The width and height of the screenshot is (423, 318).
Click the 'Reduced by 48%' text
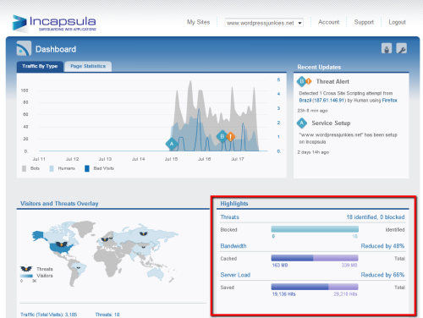pos(382,246)
